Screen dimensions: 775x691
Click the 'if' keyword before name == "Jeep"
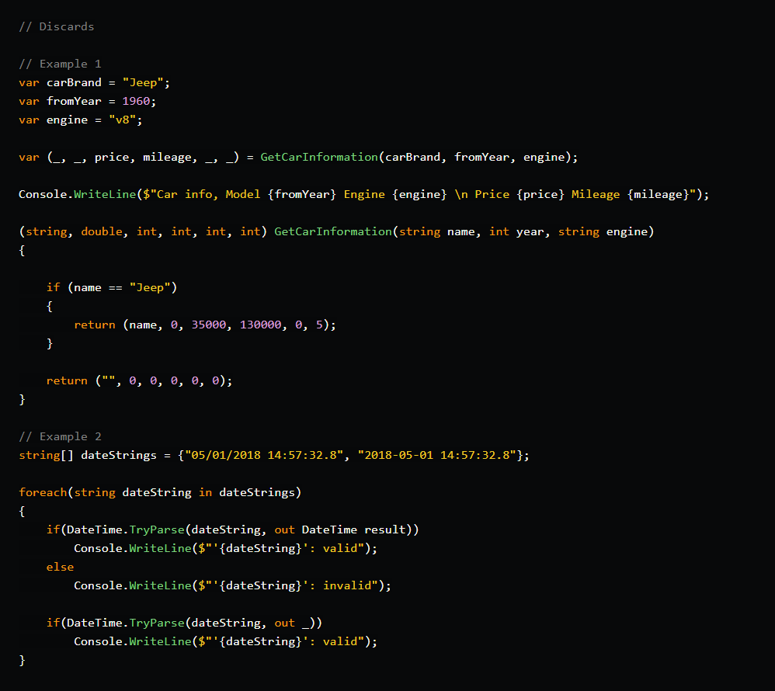click(53, 287)
